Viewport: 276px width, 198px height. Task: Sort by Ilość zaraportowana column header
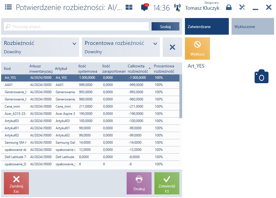(114, 68)
